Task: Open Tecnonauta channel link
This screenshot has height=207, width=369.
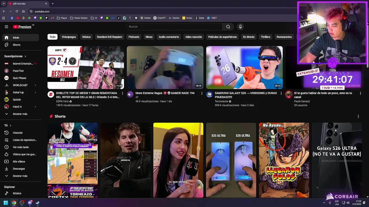Action: click(221, 101)
